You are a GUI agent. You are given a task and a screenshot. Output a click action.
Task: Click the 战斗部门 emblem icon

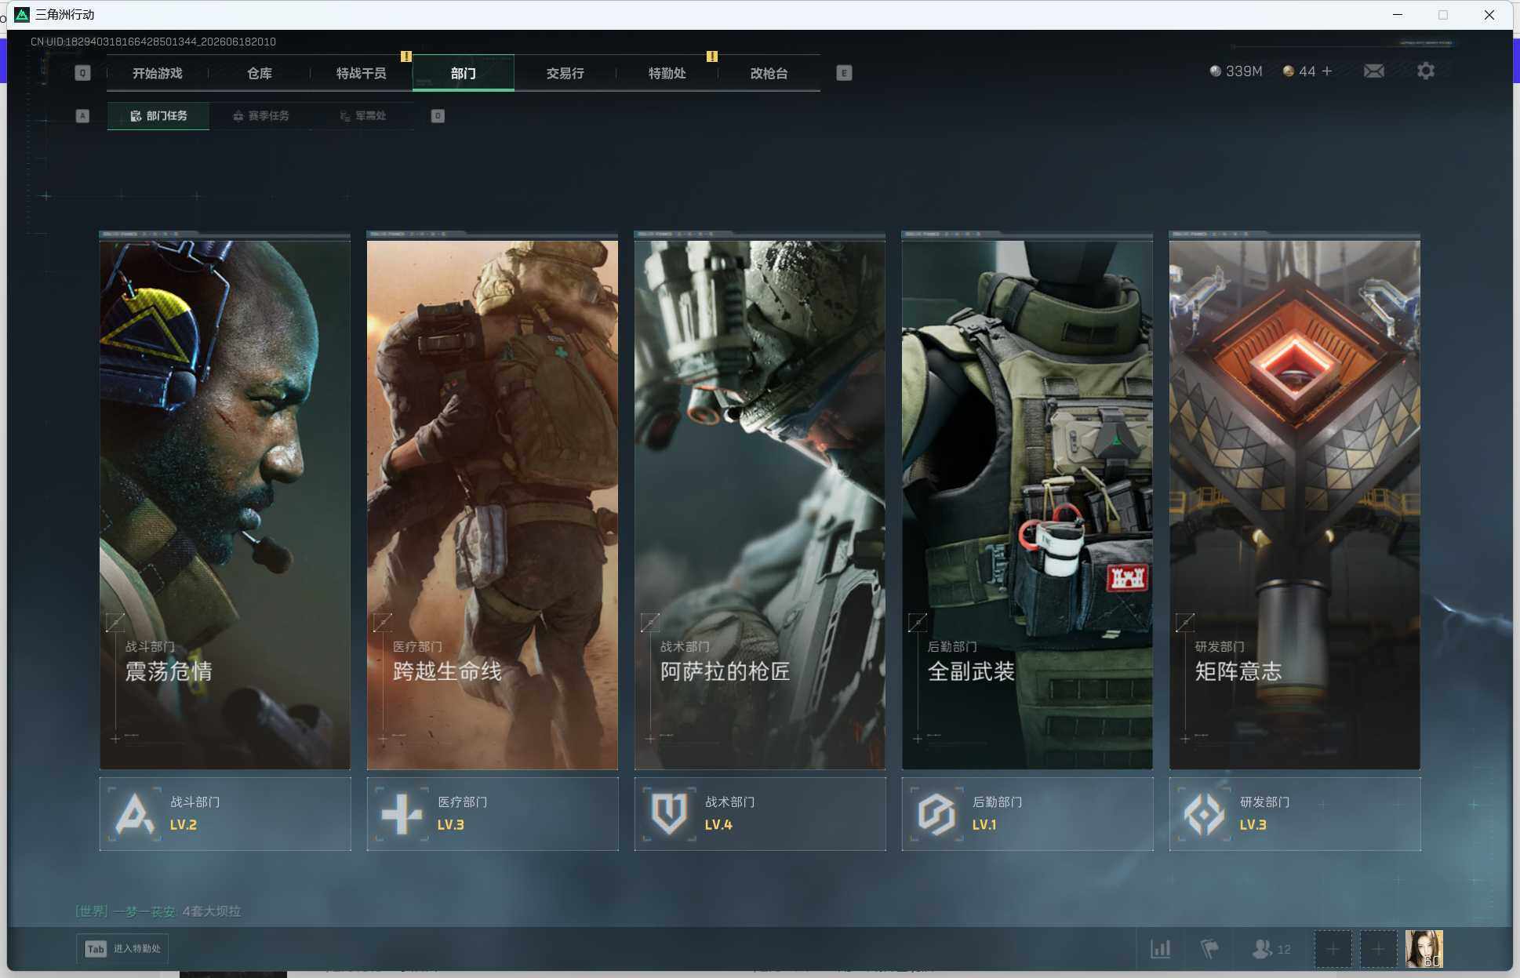pyautogui.click(x=134, y=814)
